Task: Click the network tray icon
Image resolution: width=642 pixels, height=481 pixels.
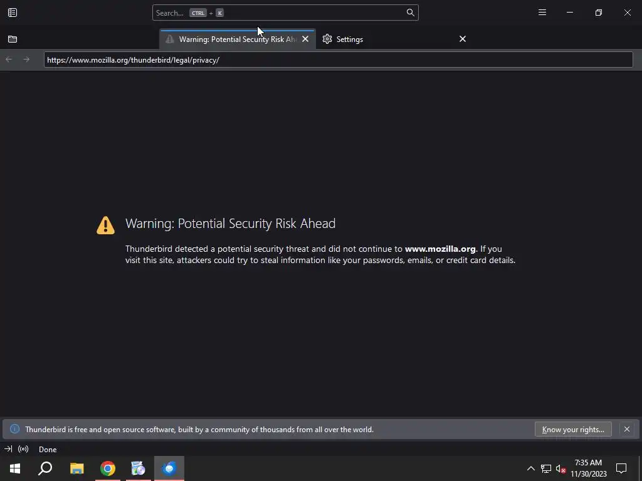Action: [546, 468]
